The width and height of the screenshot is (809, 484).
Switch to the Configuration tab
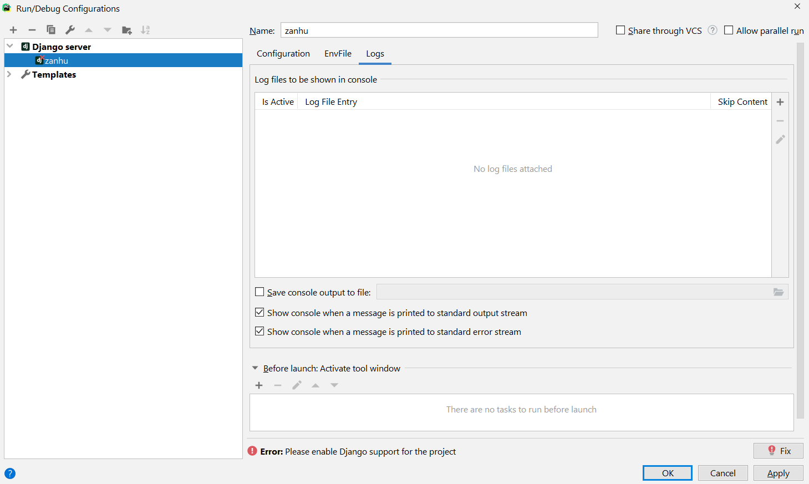click(x=283, y=54)
